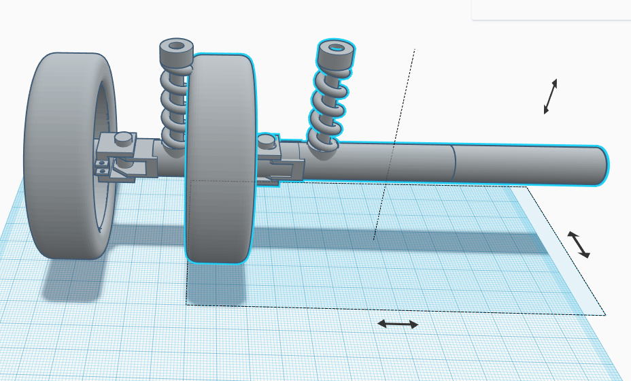The image size is (631, 381).
Task: Select the hinge bracket beside the left wheel
Action: click(x=126, y=158)
